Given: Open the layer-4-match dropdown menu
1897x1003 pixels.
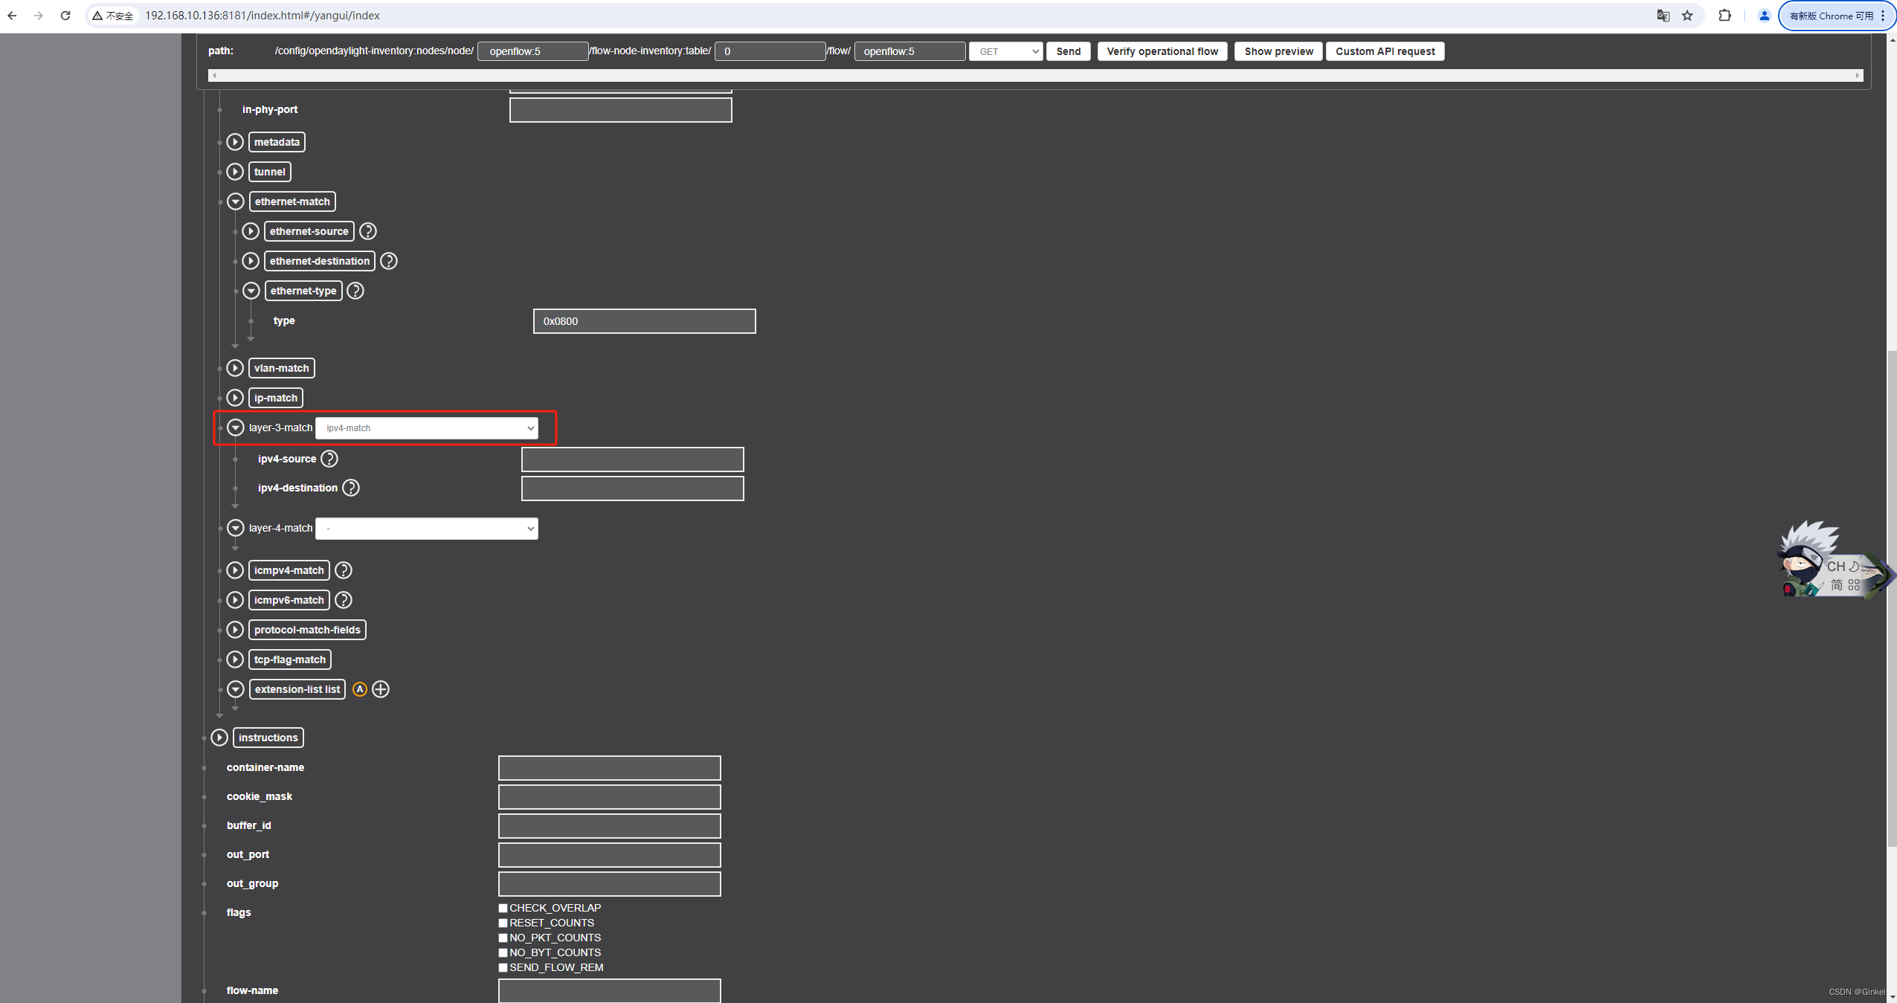Looking at the screenshot, I should coord(427,528).
